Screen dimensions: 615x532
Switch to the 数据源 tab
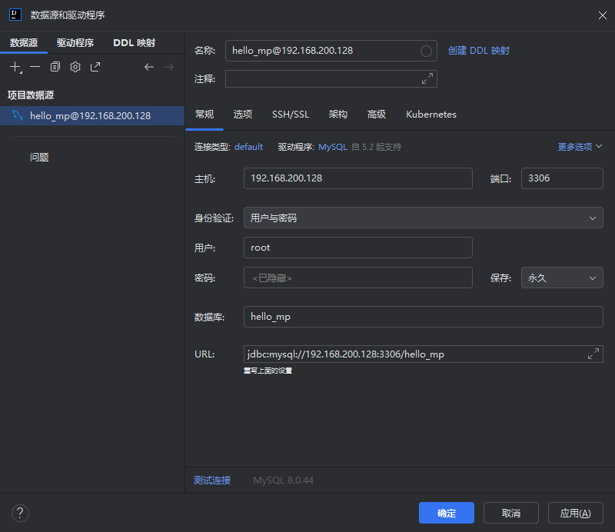pyautogui.click(x=24, y=43)
